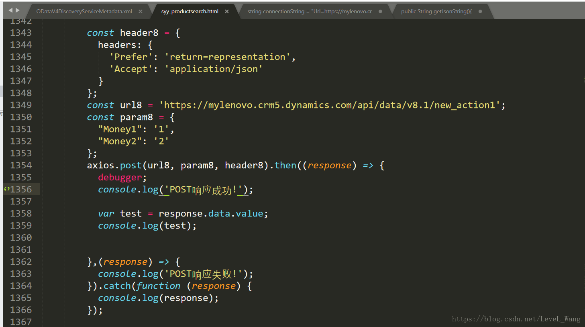The height and width of the screenshot is (327, 585).
Task: Click the tab-scroll right arrow
Action: coord(17,10)
